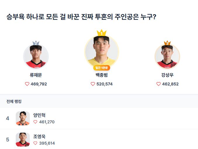Click the 일간 1관왕 badge
Image resolution: width=198 pixels, height=149 pixels.
click(x=102, y=68)
